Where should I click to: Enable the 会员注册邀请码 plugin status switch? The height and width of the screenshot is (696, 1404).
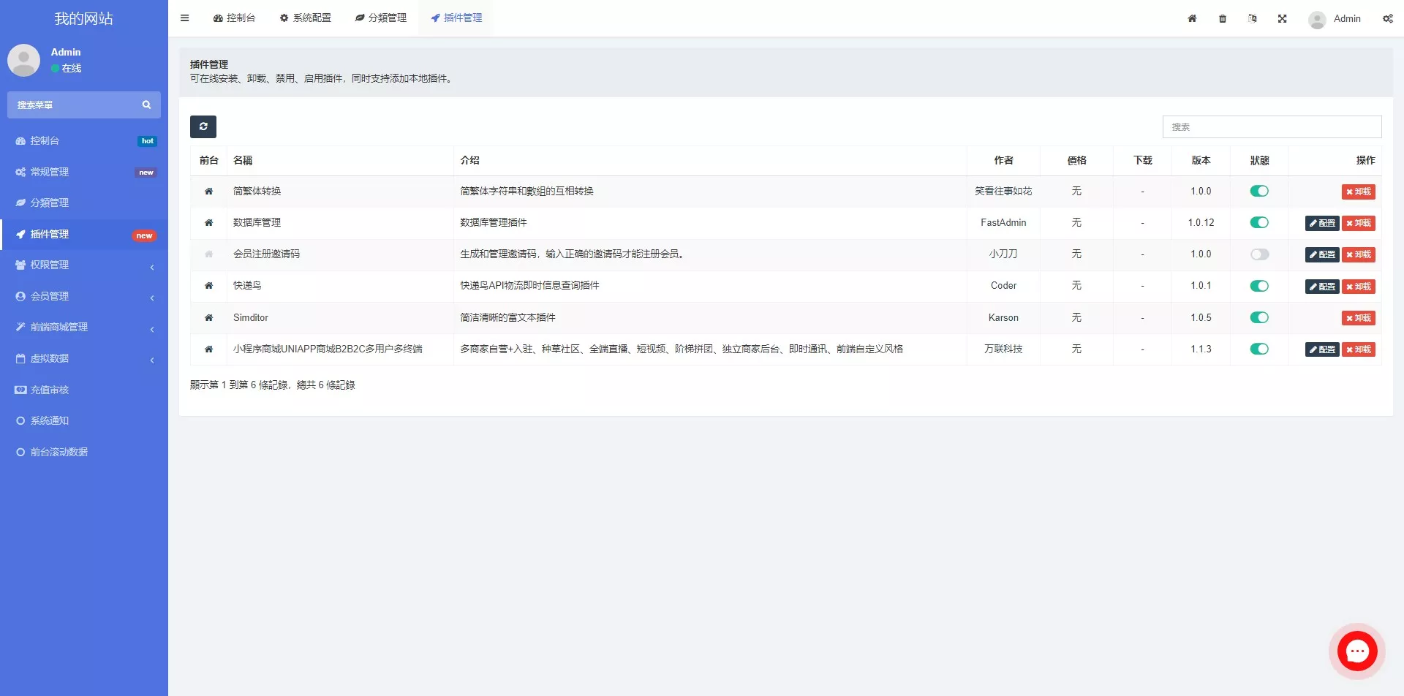click(1259, 254)
